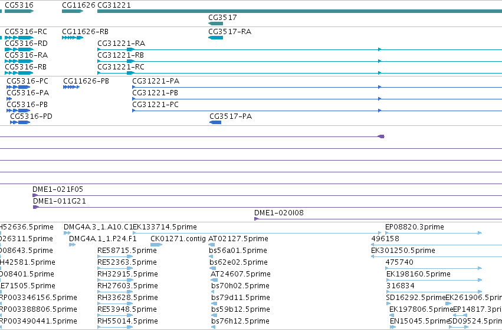This screenshot has height=330, width=502.
Task: Select transcript CG5316-RC
Action: [x=26, y=32]
